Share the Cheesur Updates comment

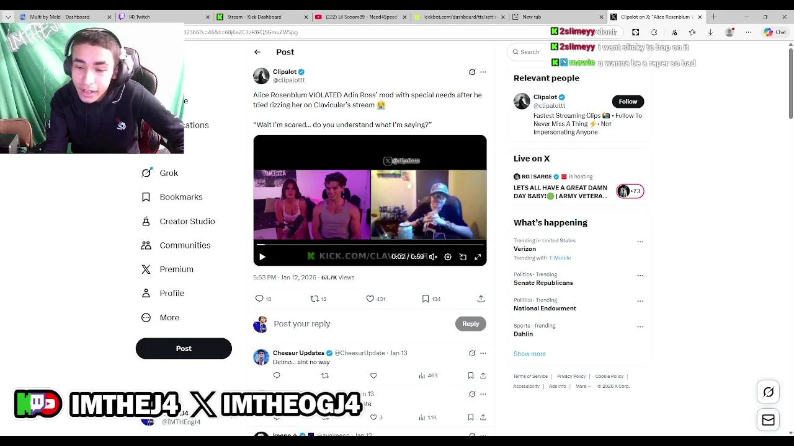tap(483, 375)
